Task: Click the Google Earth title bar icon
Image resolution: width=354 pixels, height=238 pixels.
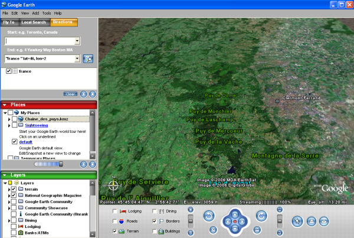Action: pos(4,5)
